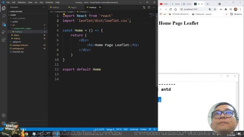
Task: Collapse the src folder
Action: [x=14, y=25]
